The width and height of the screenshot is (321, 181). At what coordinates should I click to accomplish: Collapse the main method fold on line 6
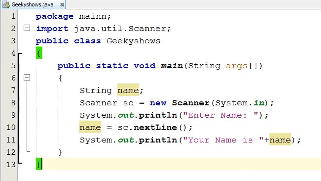(27, 77)
